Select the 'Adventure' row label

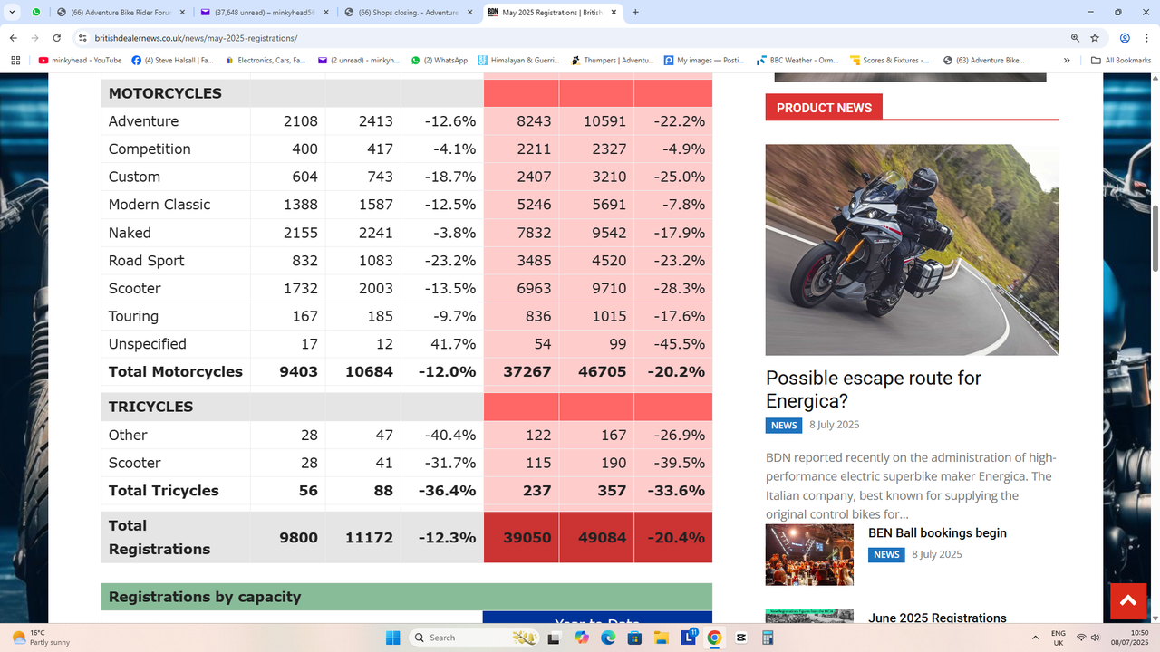click(x=143, y=121)
